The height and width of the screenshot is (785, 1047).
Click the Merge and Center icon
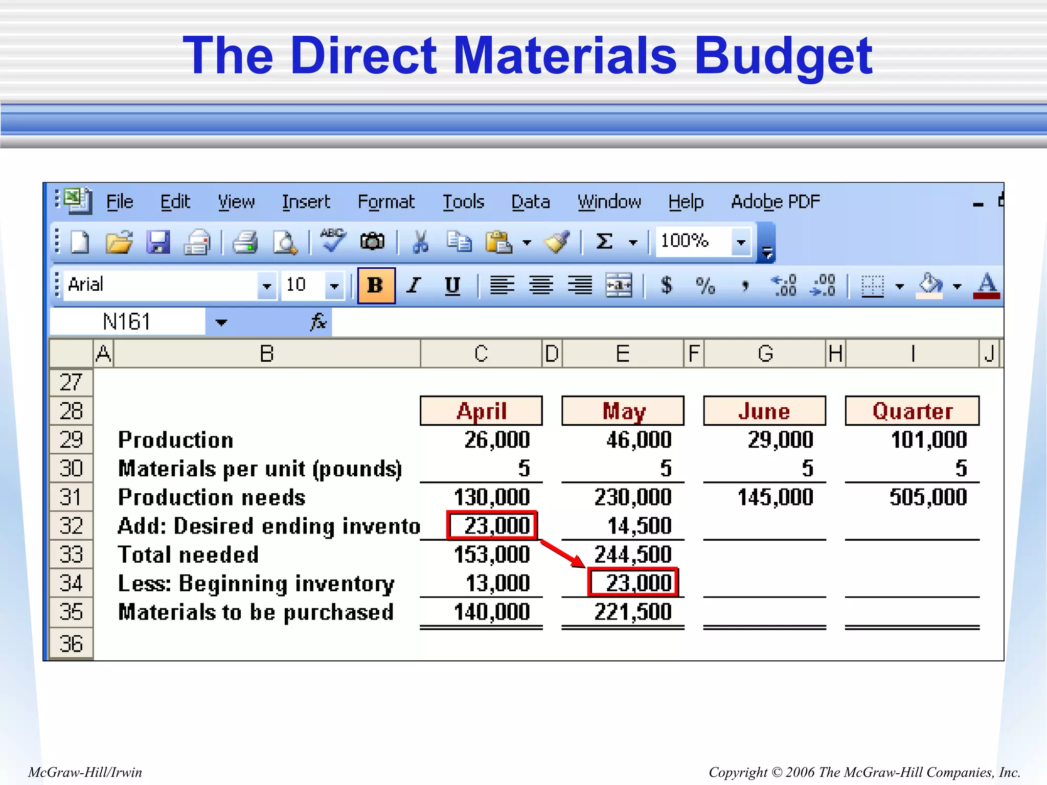[x=619, y=285]
